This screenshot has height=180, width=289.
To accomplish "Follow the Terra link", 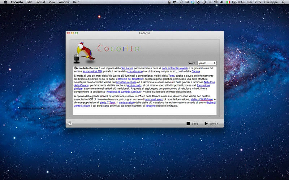I will (171, 76).
